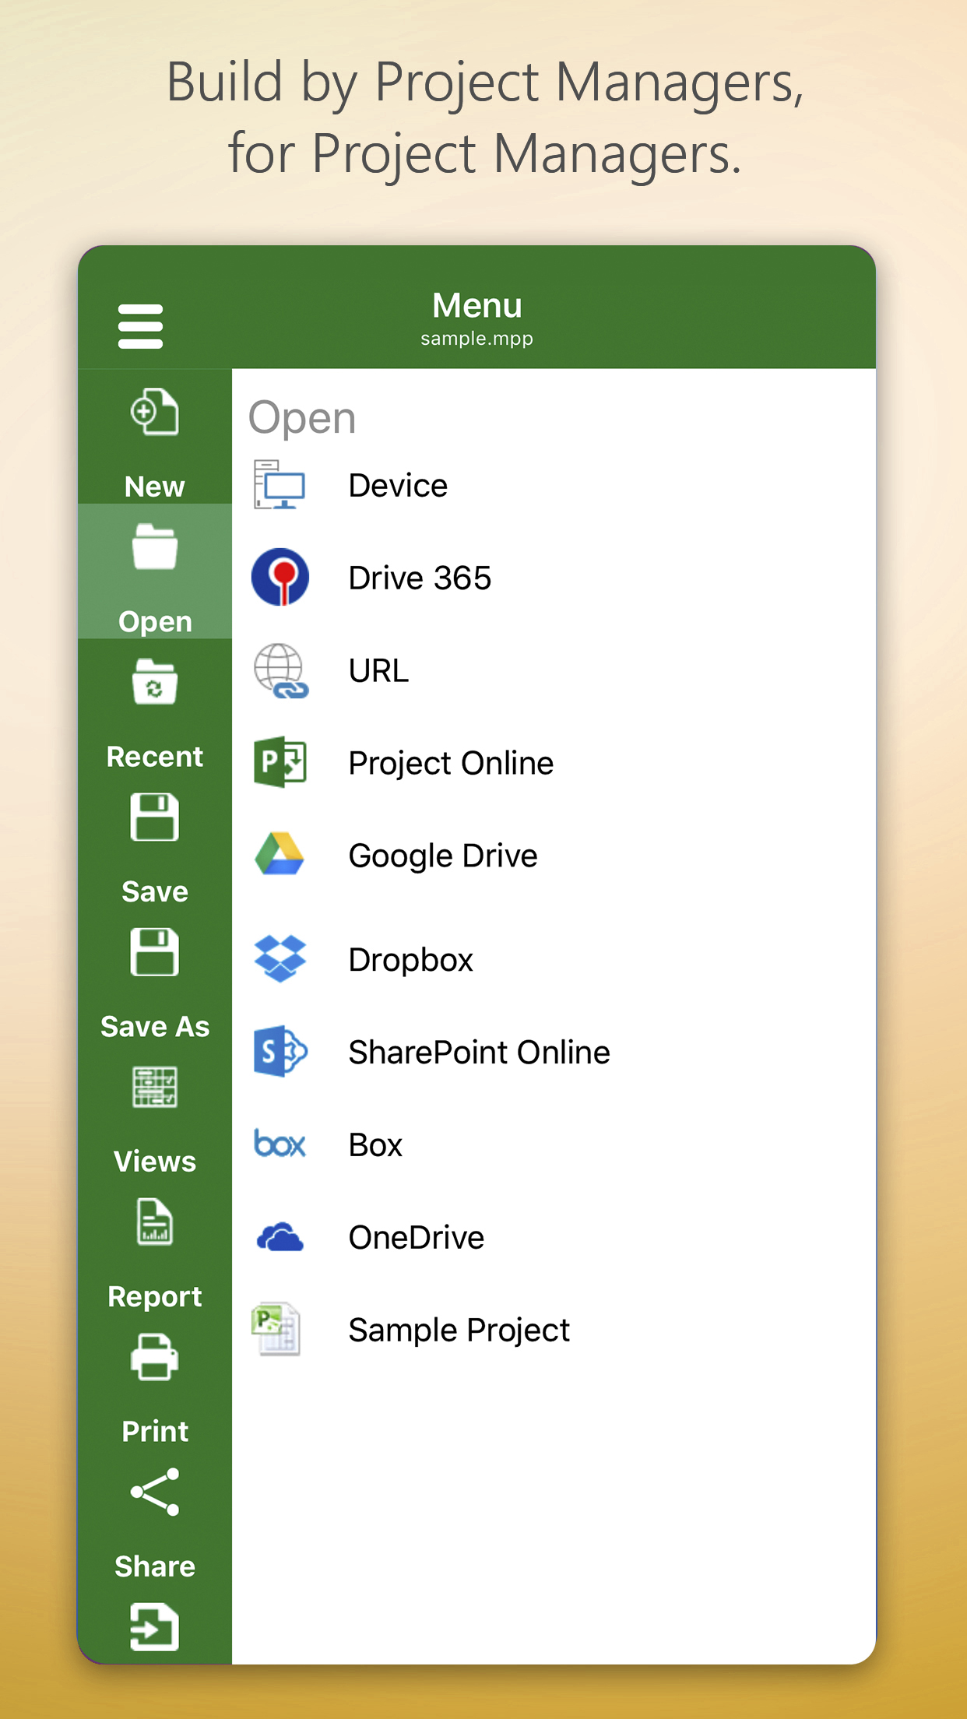Tap the hamburger menu icon
Screen dimensions: 967x1719
(x=140, y=326)
